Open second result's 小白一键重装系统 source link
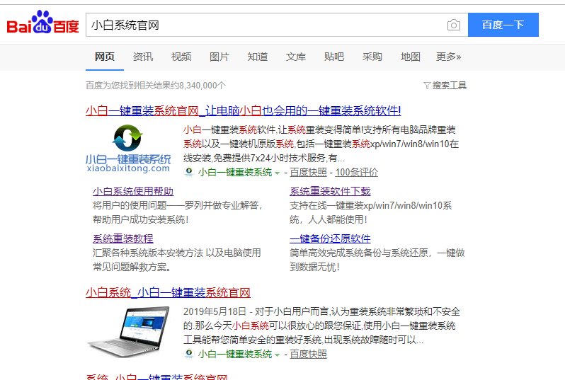 tap(235, 354)
